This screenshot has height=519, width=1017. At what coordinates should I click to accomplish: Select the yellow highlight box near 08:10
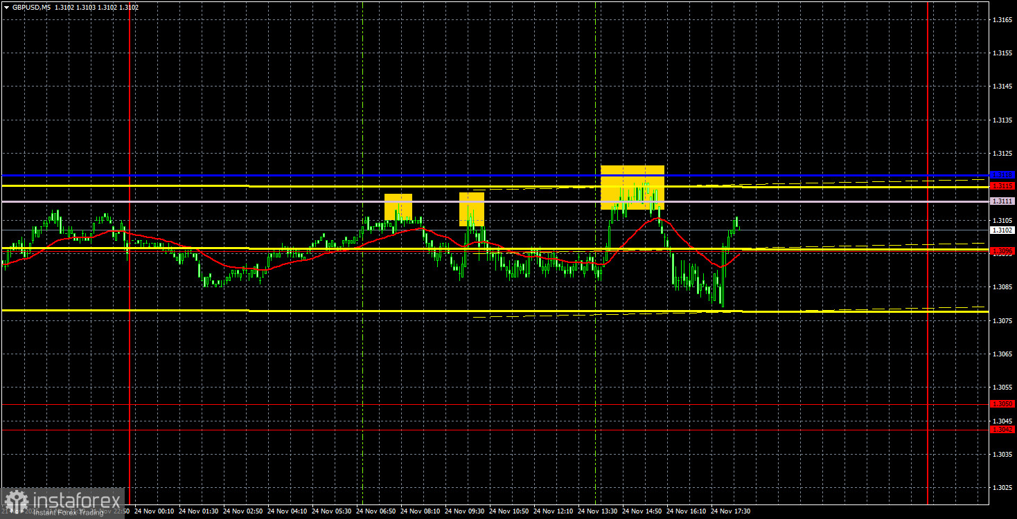(398, 206)
